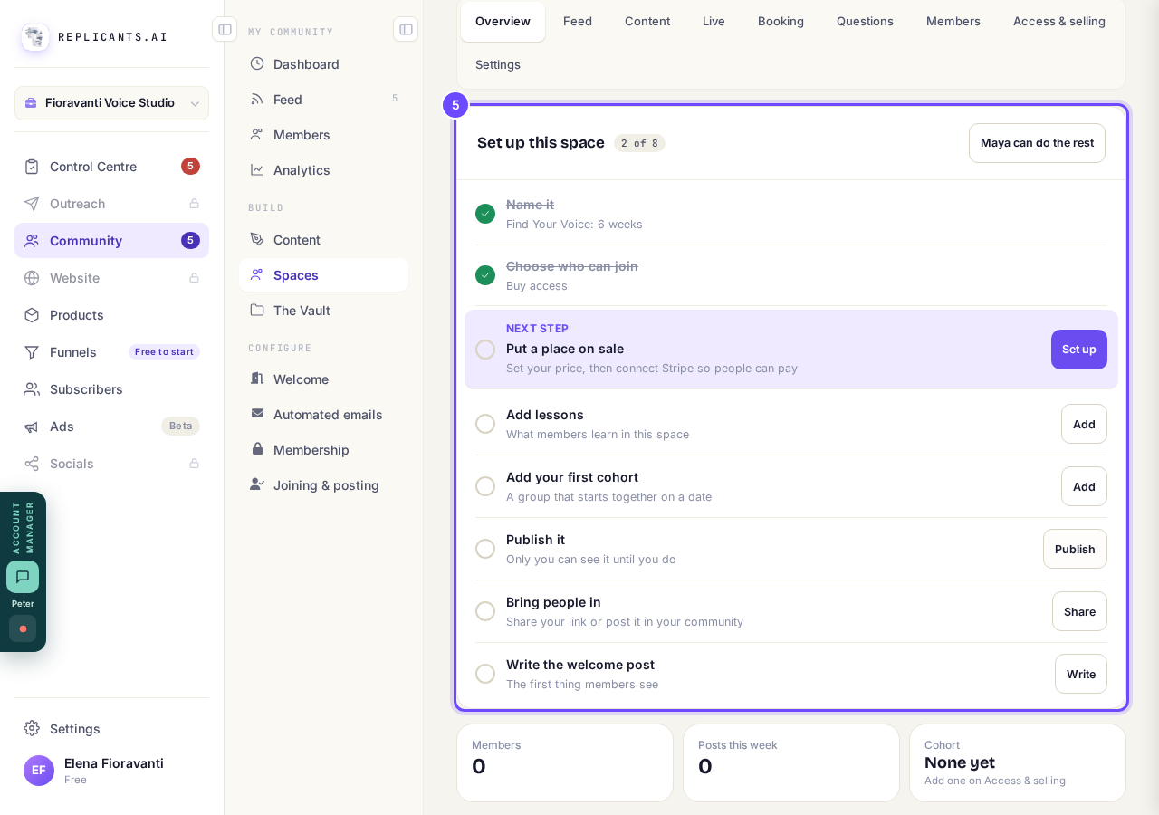Image resolution: width=1159 pixels, height=815 pixels.
Task: Open the space Settings tab
Action: (x=498, y=64)
